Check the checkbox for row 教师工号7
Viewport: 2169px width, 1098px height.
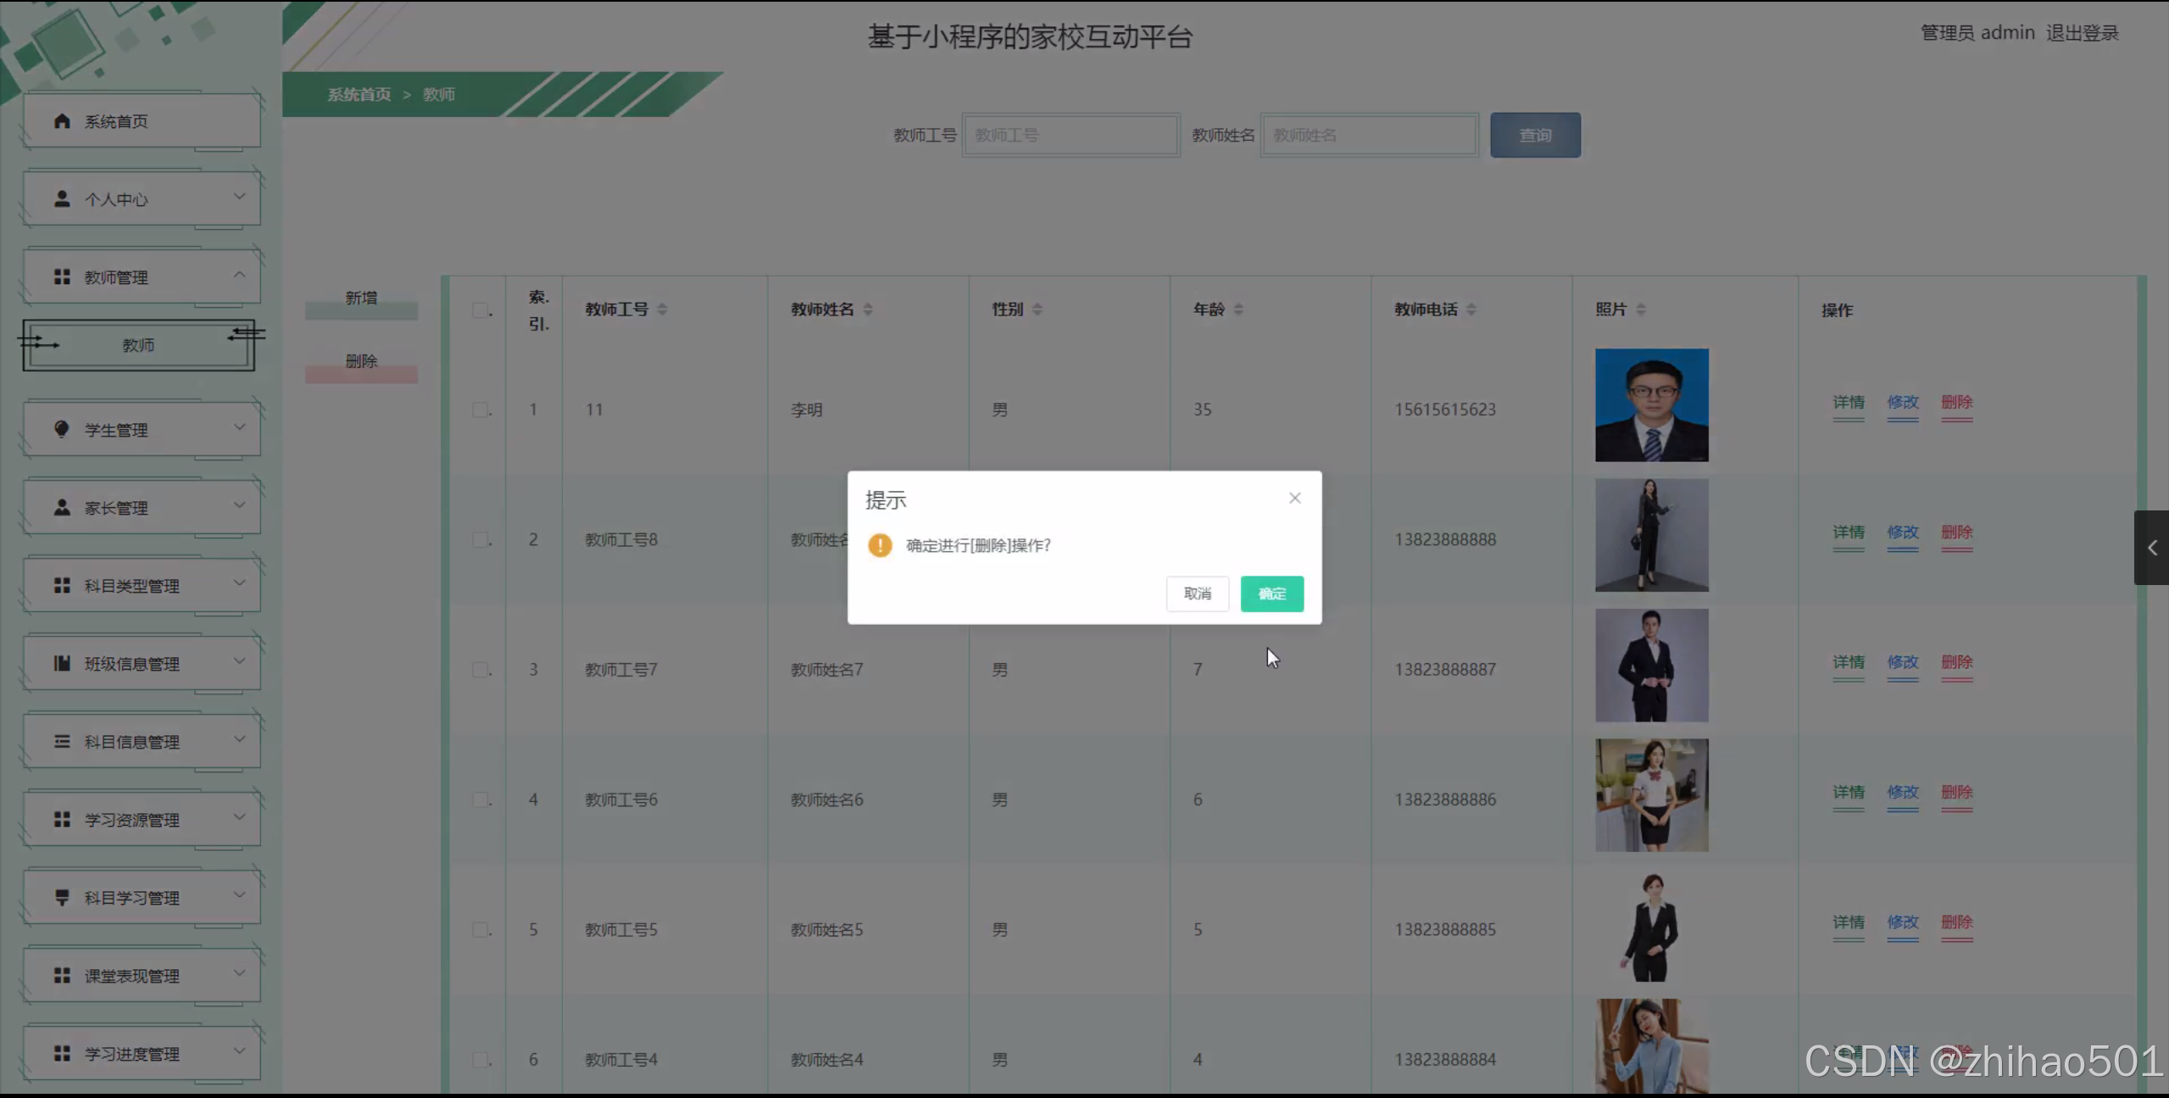point(481,670)
